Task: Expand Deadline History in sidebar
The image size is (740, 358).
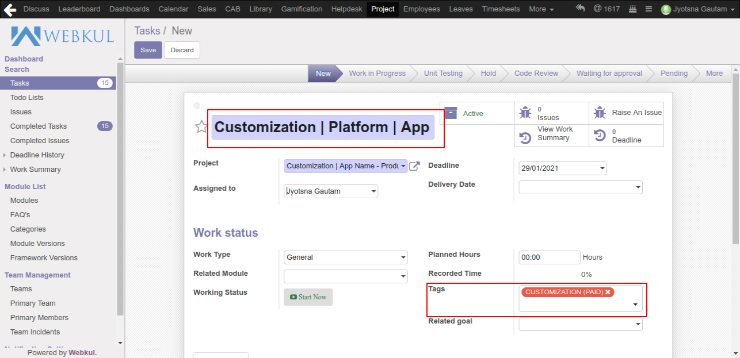Action: tap(5, 155)
